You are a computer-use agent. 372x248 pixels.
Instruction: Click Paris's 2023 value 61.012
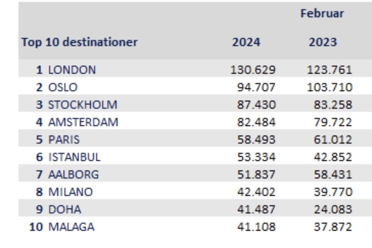click(331, 140)
